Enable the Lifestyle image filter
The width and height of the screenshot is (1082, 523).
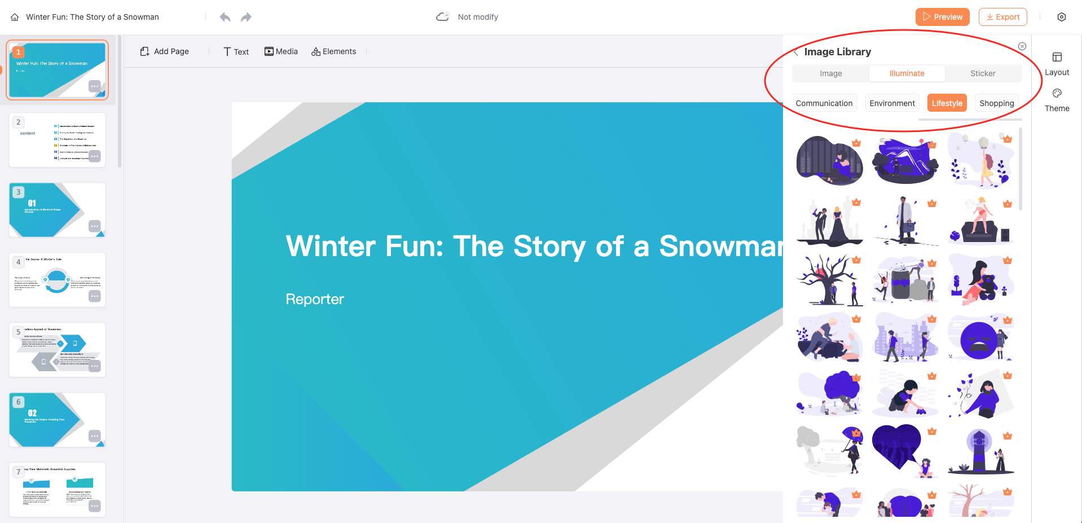point(947,103)
